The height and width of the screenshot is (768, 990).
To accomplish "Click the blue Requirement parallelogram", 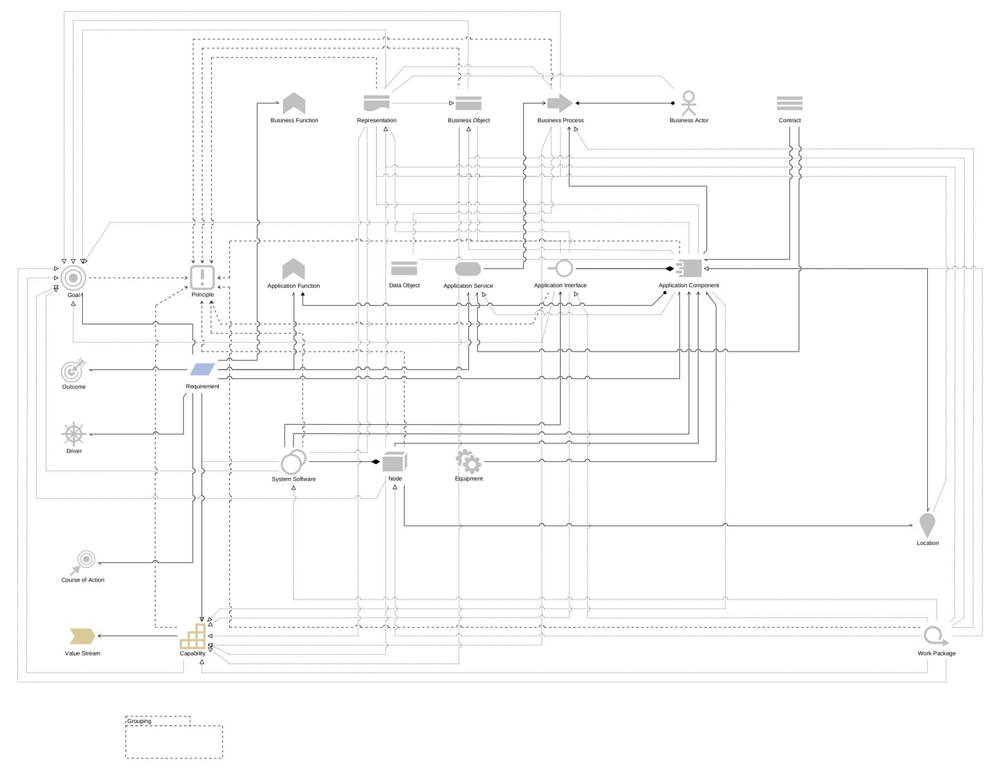I will coord(201,369).
